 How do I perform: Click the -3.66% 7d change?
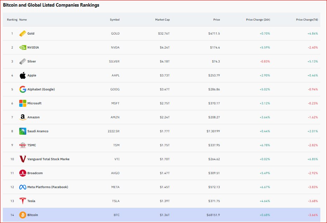313,215
